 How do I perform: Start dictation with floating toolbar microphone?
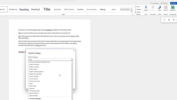click(x=164, y=20)
